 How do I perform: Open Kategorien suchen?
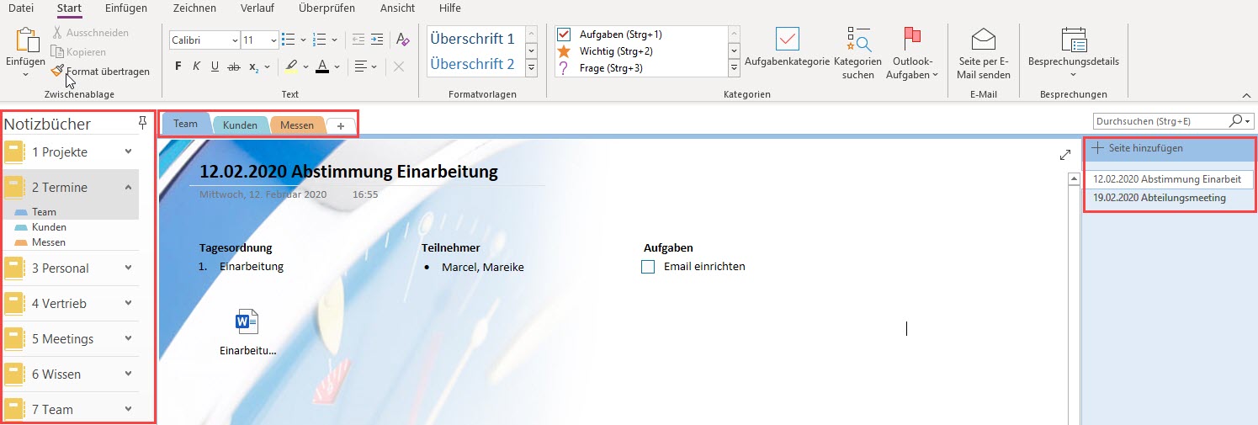[x=858, y=54]
